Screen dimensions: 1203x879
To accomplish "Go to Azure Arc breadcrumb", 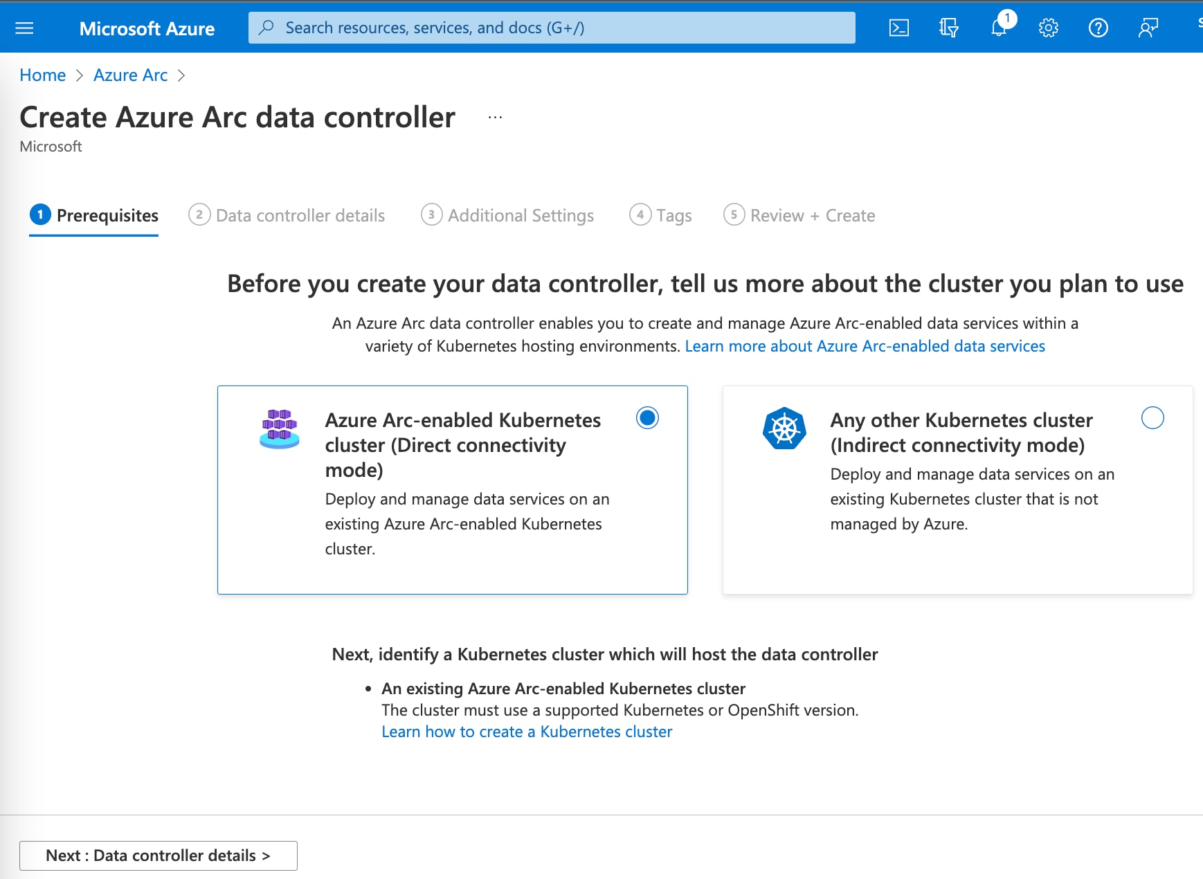I will (x=130, y=75).
